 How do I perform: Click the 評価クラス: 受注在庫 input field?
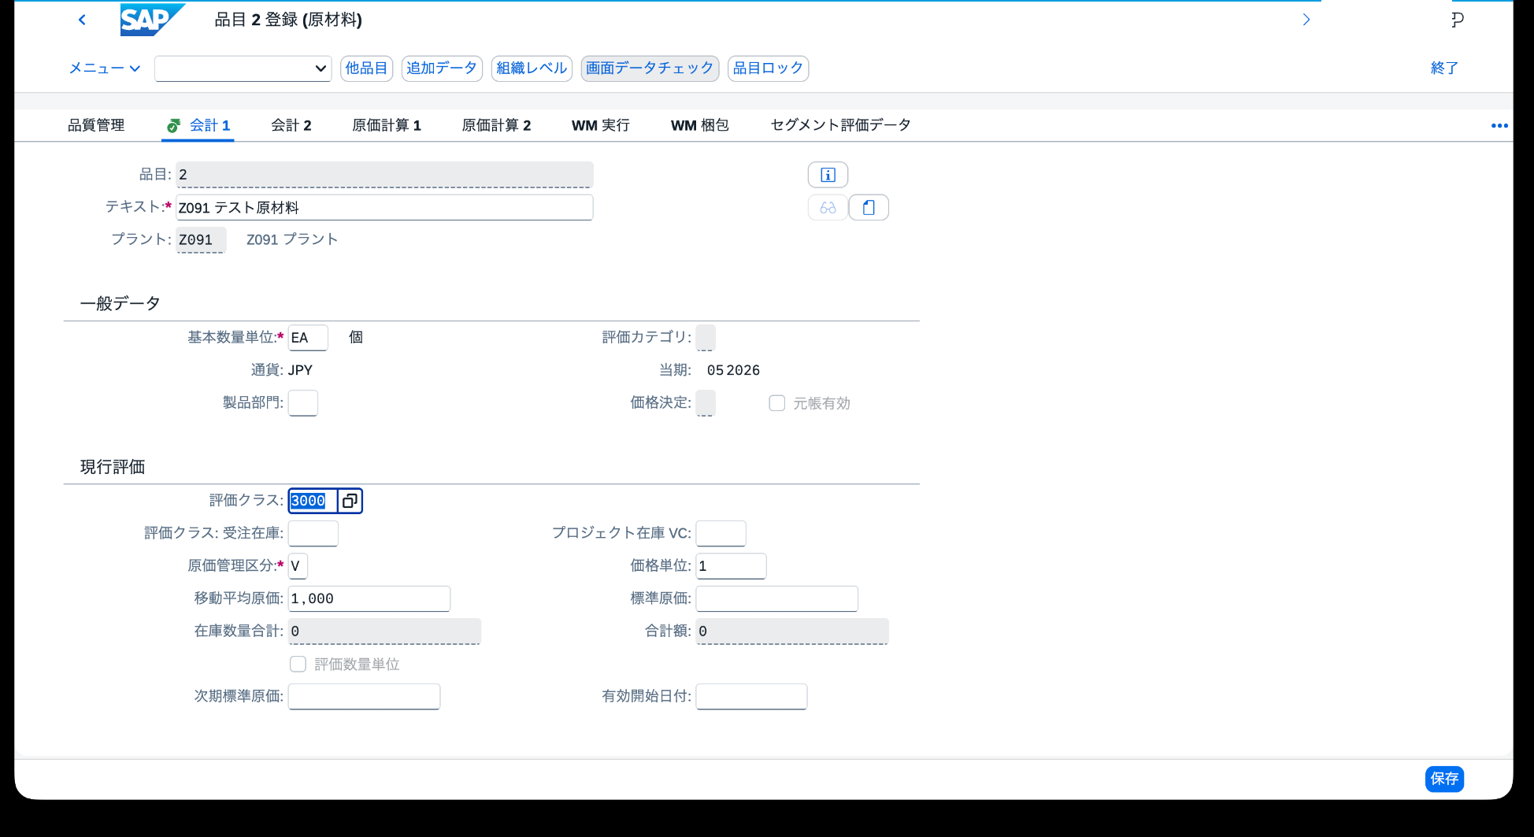tap(313, 533)
